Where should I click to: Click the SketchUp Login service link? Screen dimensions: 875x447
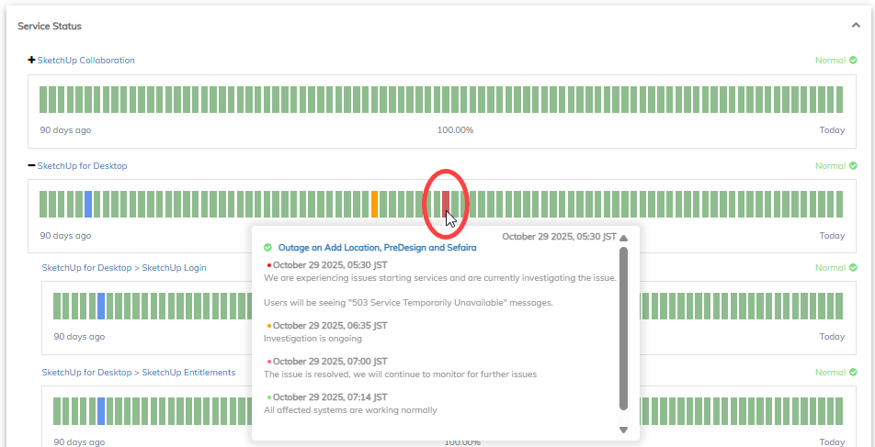124,268
